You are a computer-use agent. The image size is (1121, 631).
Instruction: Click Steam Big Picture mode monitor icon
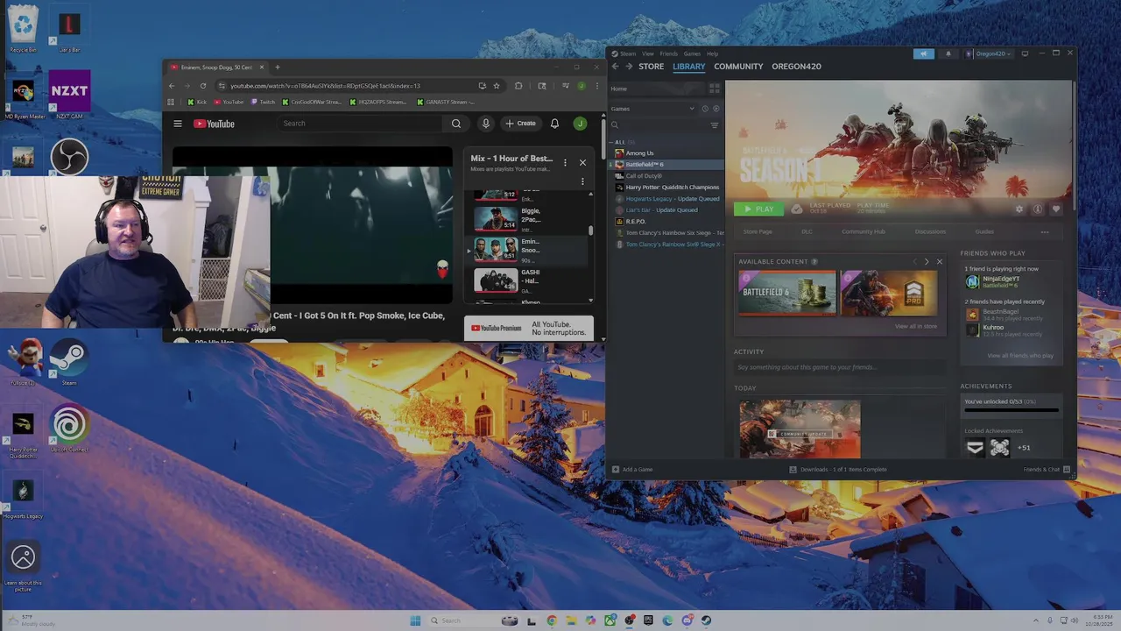coord(1025,53)
